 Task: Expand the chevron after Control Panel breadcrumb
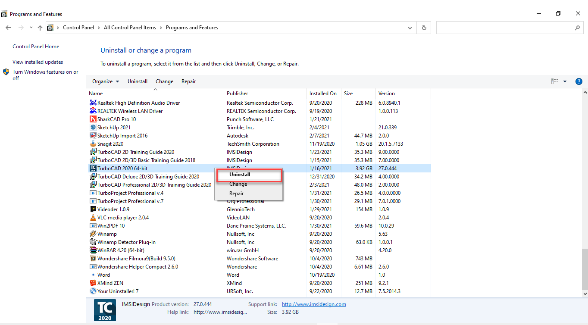(x=99, y=28)
